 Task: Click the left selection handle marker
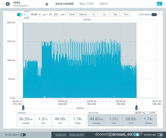click(x=23, y=107)
